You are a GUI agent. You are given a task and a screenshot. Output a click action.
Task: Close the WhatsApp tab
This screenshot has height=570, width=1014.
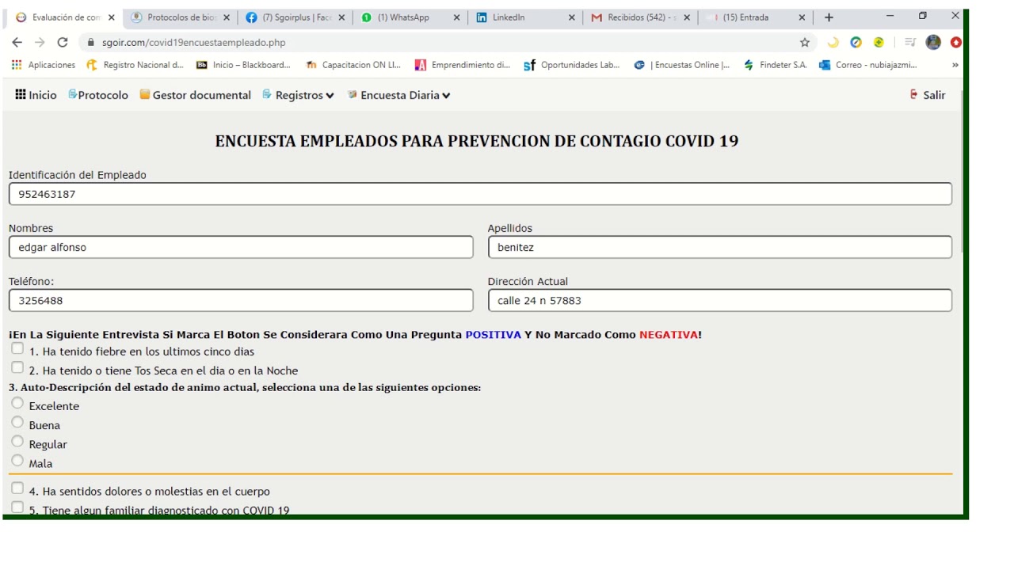click(x=456, y=17)
